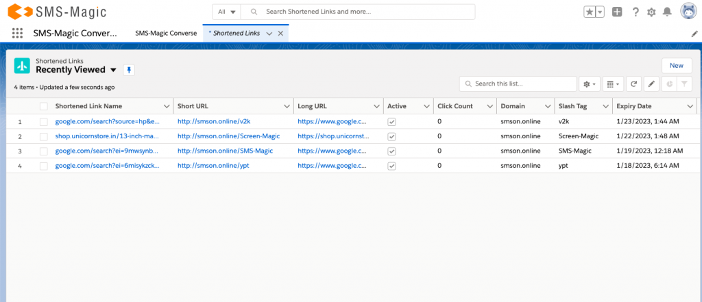702x302 pixels.
Task: Toggle Active checkbox for SMS-Magic row
Action: (x=391, y=151)
